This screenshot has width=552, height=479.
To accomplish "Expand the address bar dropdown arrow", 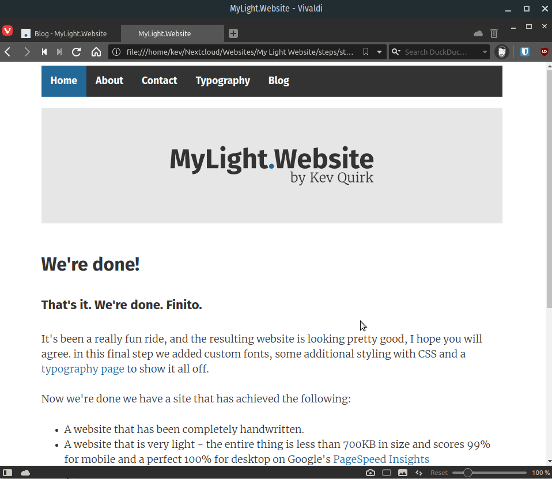I will coord(379,51).
